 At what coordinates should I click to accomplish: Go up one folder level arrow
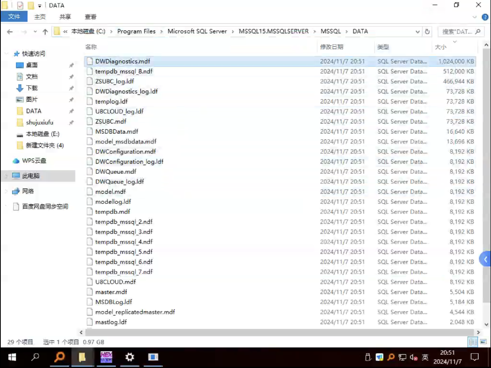(x=45, y=32)
